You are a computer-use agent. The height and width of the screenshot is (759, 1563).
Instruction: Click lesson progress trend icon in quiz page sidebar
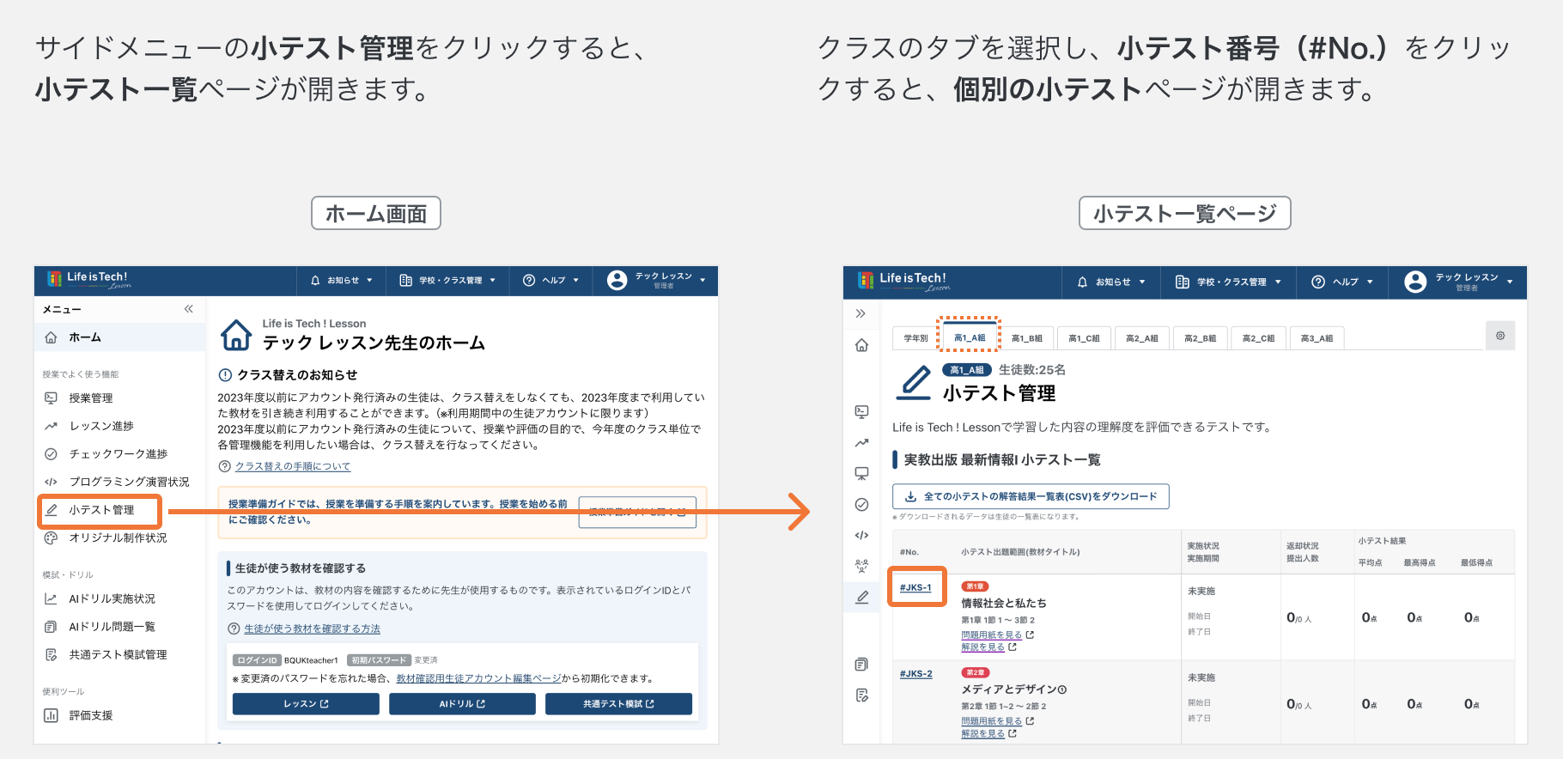click(x=861, y=443)
